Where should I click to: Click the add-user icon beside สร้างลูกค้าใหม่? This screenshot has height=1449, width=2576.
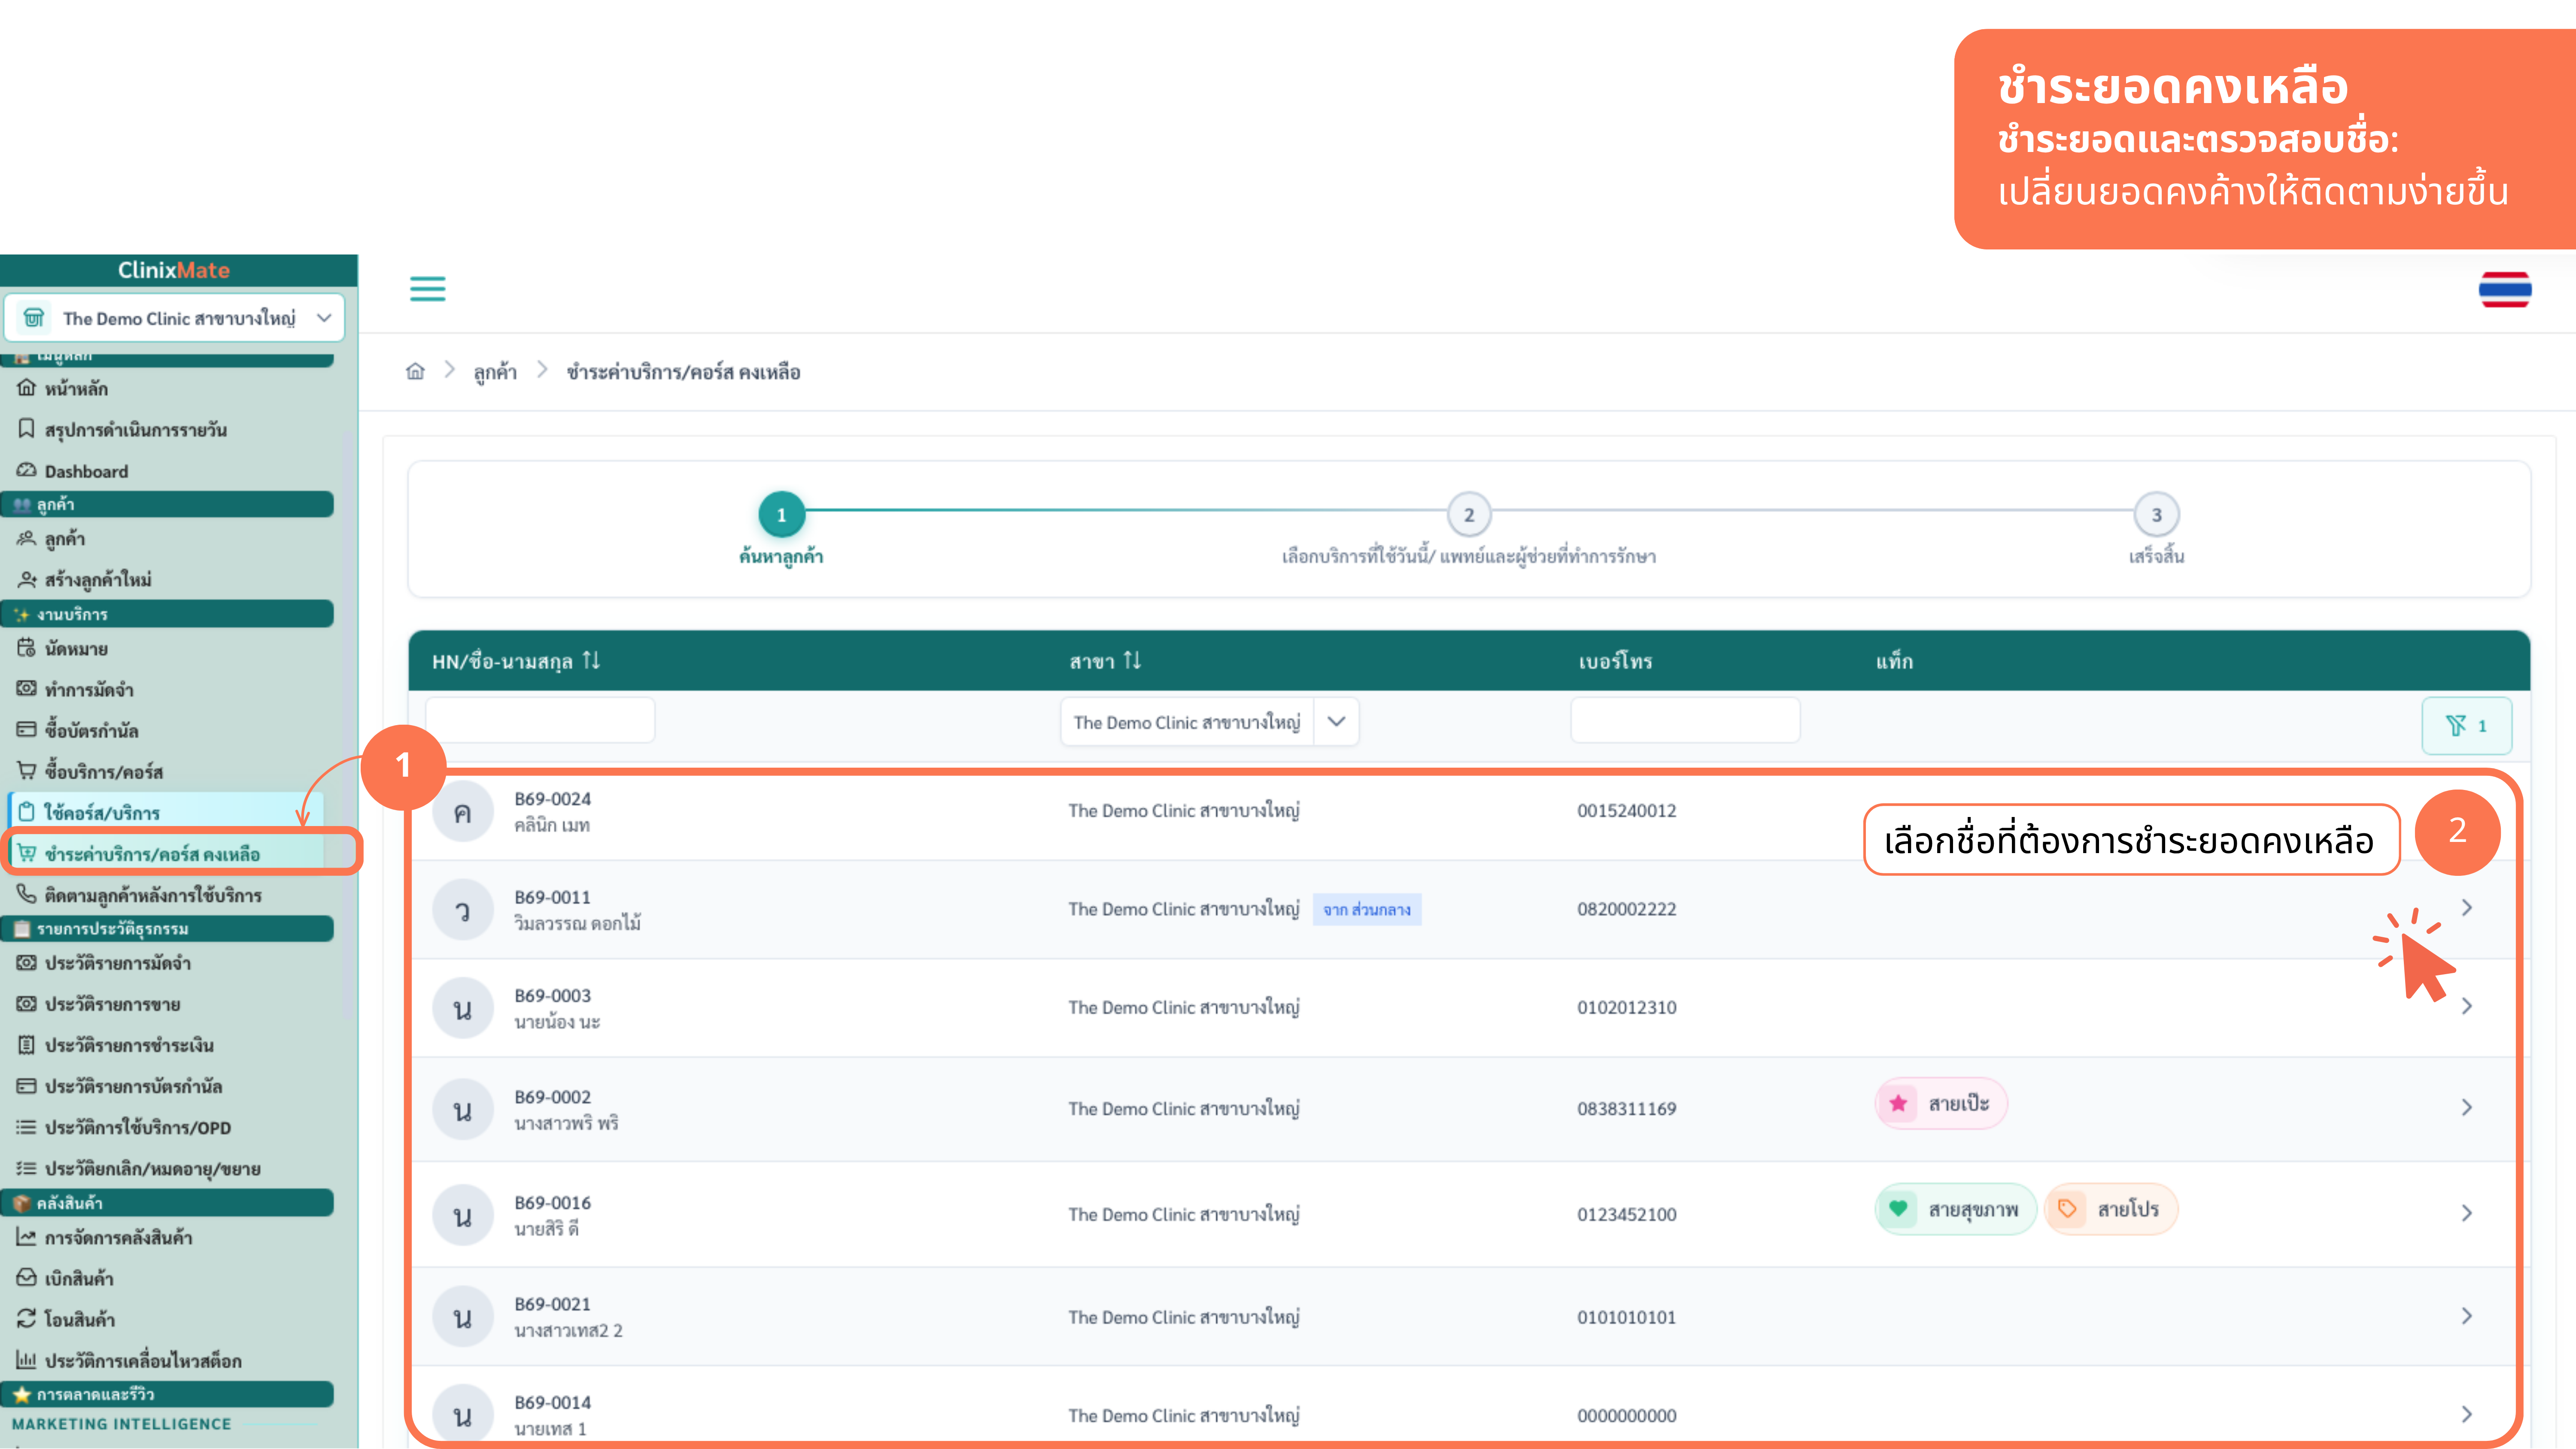26,579
